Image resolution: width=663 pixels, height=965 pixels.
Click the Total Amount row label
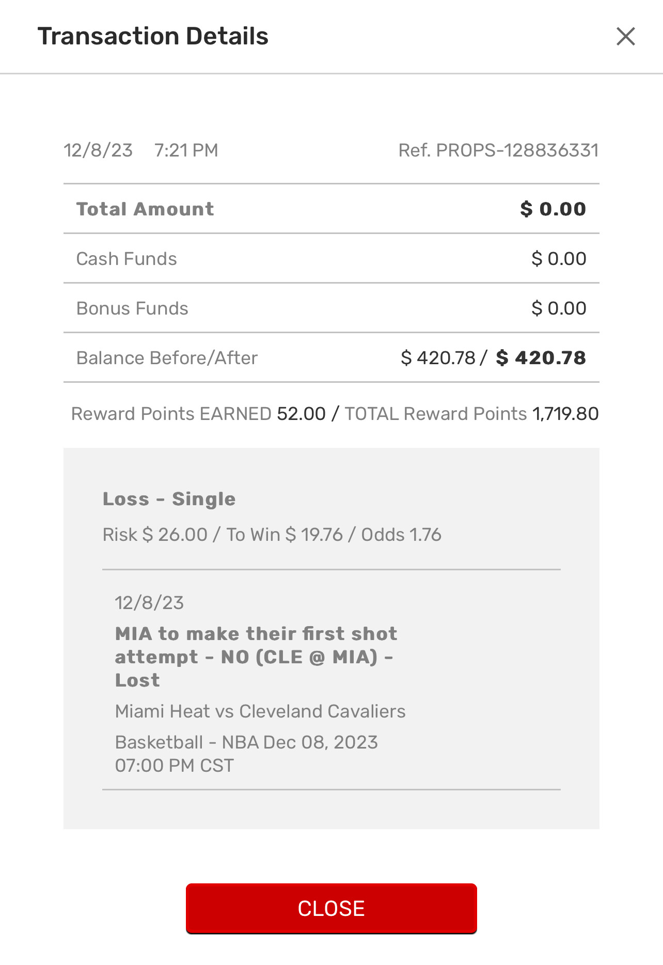[x=145, y=209]
